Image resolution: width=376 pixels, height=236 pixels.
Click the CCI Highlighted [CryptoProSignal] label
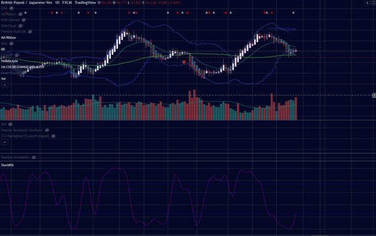tap(25, 136)
